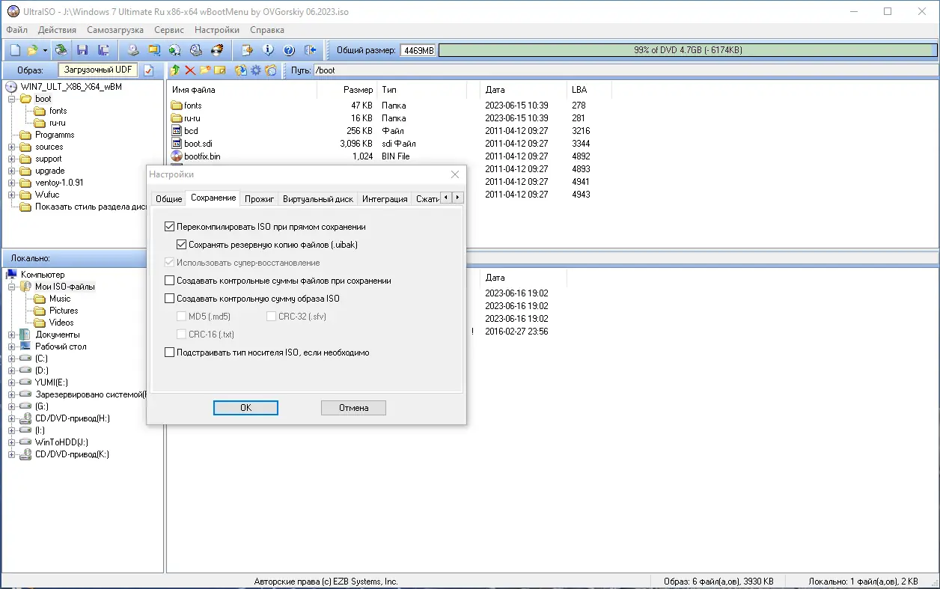Click the MD5 (.md5) checkbox
The image size is (940, 589).
pyautogui.click(x=182, y=317)
